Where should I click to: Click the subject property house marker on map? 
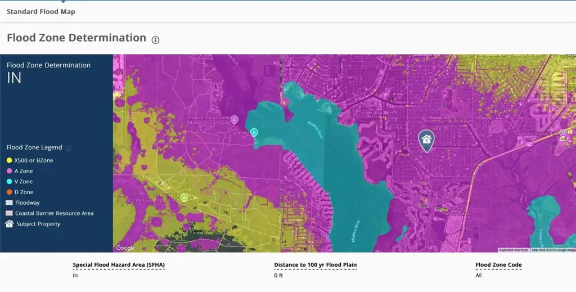pyautogui.click(x=426, y=140)
